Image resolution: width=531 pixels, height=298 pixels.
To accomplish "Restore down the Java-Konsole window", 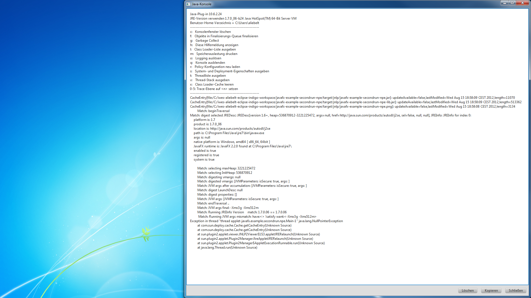I will [x=512, y=3].
